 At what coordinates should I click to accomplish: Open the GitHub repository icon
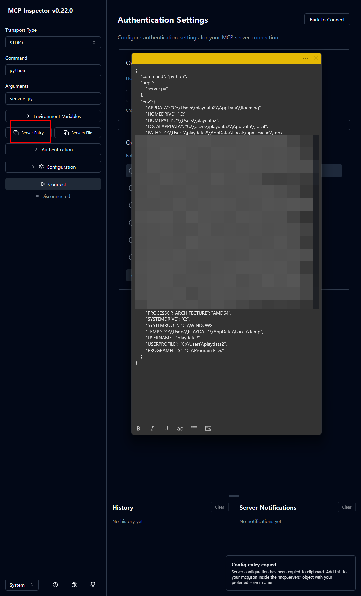93,585
